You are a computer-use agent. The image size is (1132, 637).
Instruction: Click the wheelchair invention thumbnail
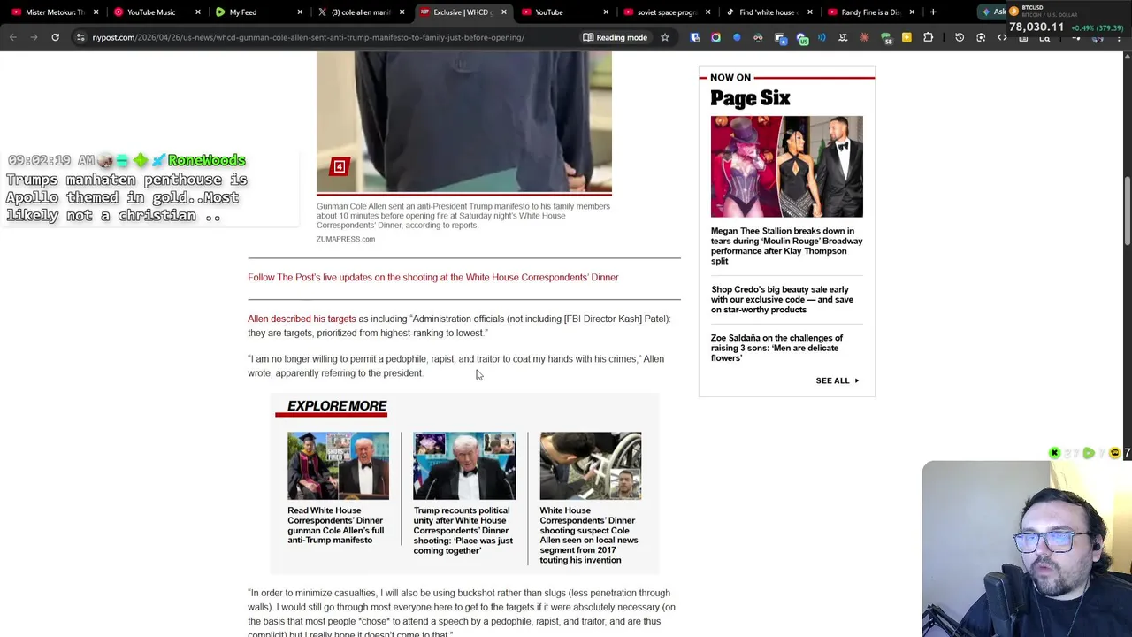point(591,466)
